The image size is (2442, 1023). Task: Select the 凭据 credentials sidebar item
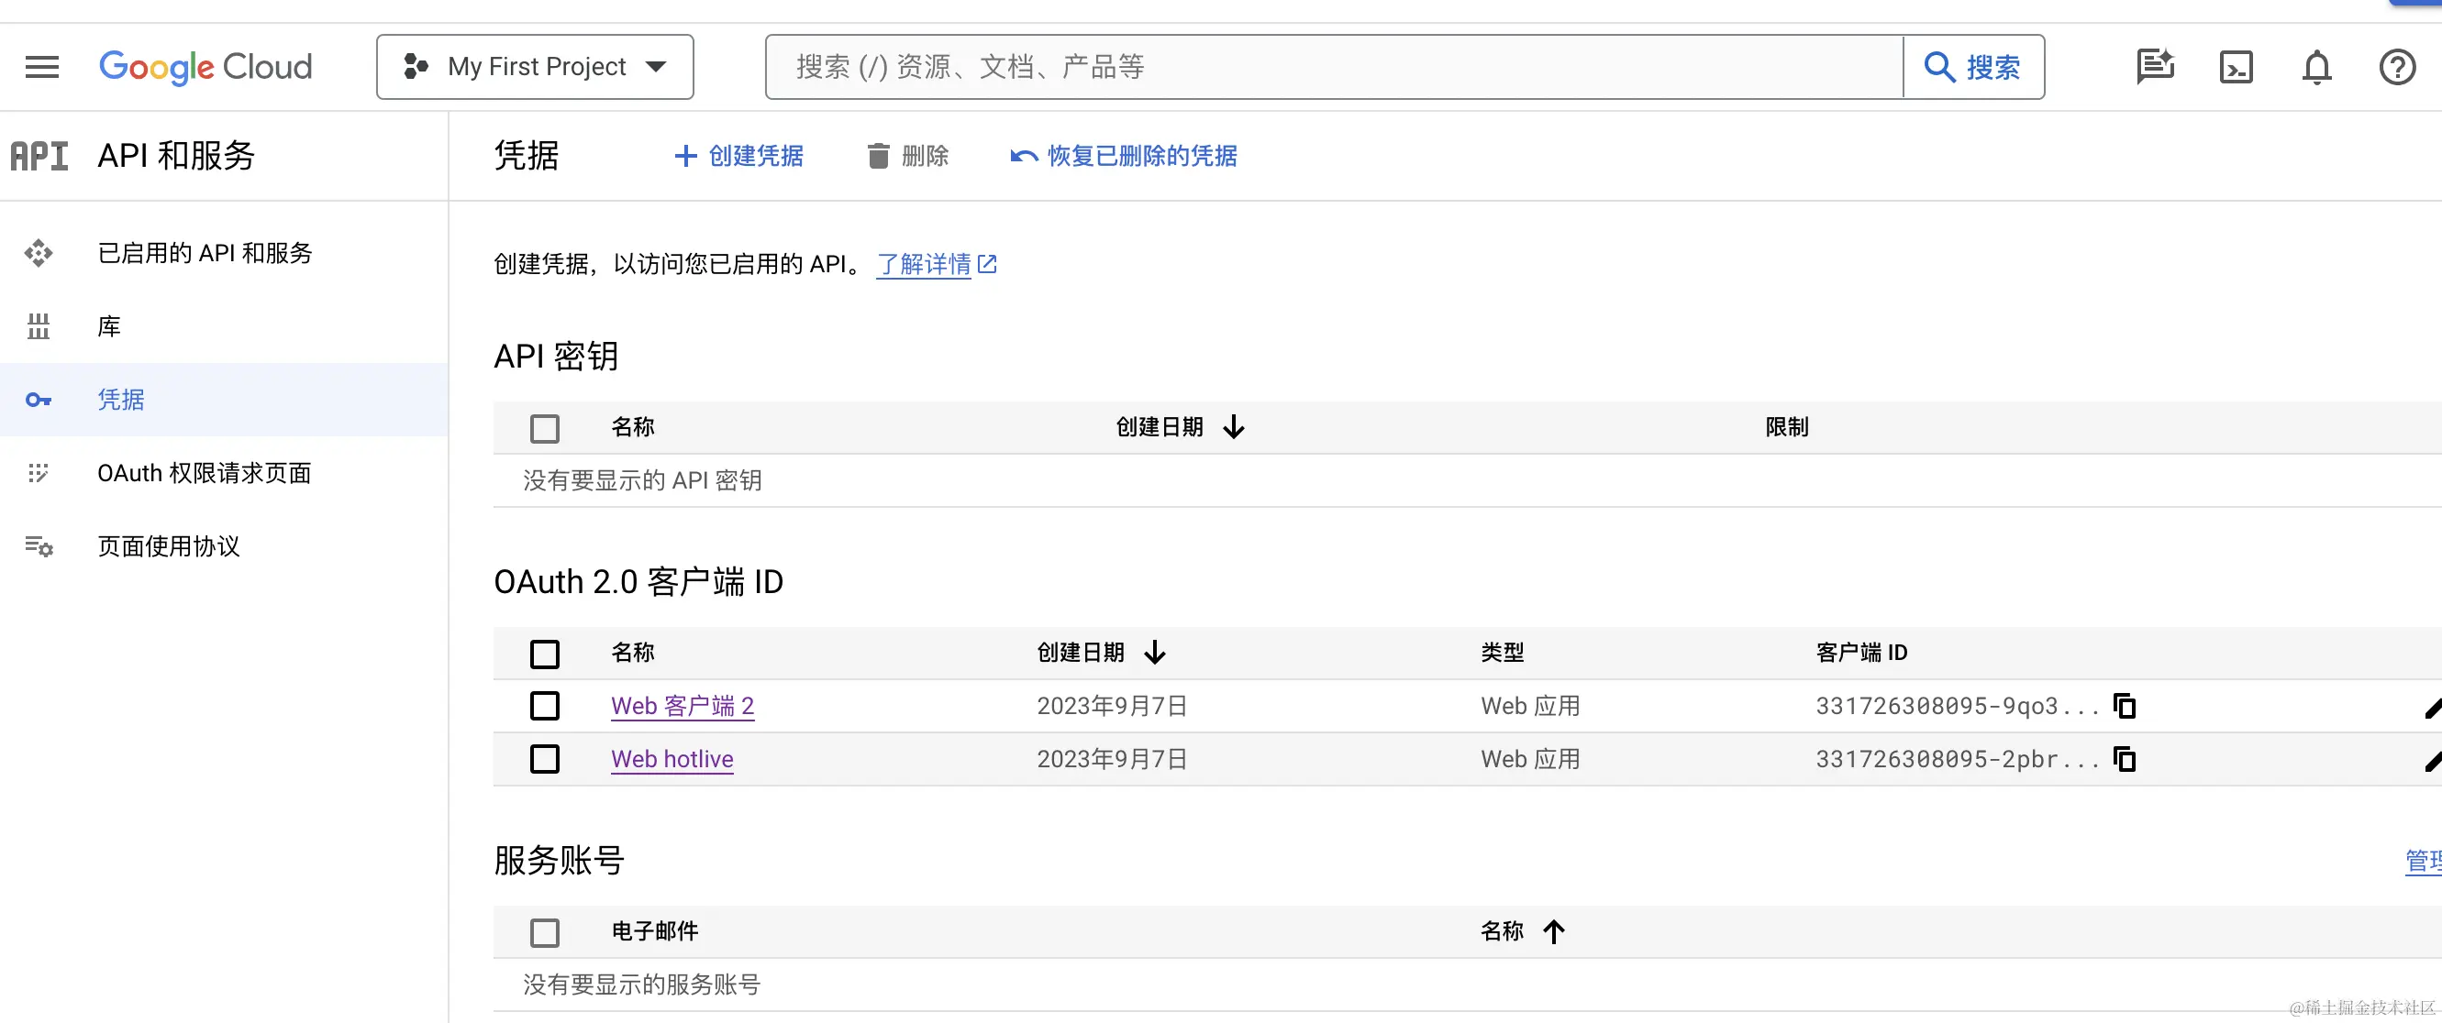(224, 400)
